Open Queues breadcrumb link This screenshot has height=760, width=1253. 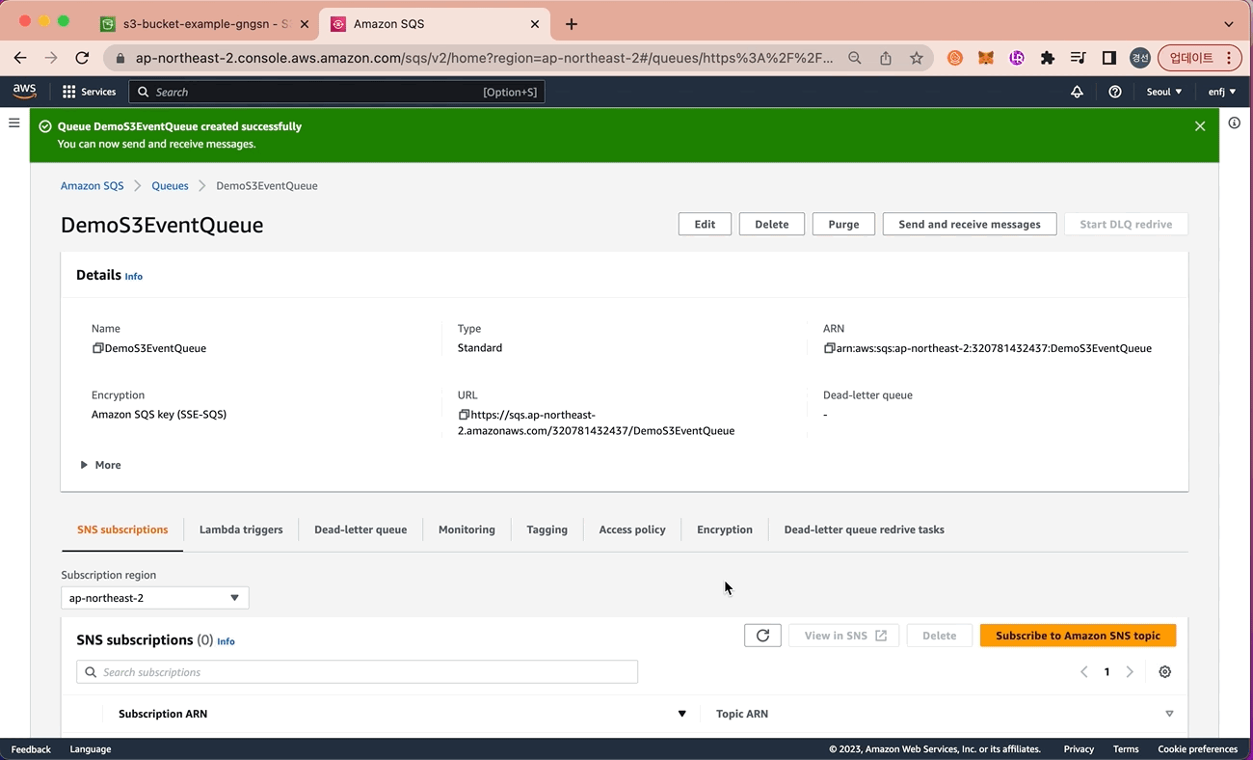tap(170, 185)
